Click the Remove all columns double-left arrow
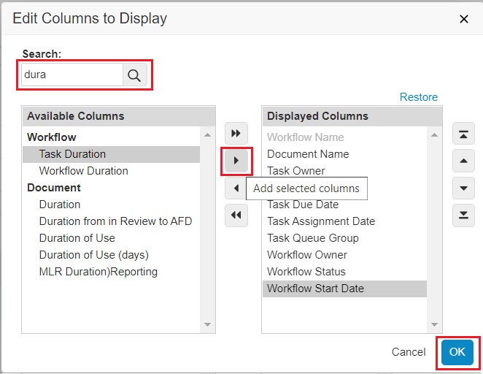Viewport: 483px width, 374px height. (236, 215)
